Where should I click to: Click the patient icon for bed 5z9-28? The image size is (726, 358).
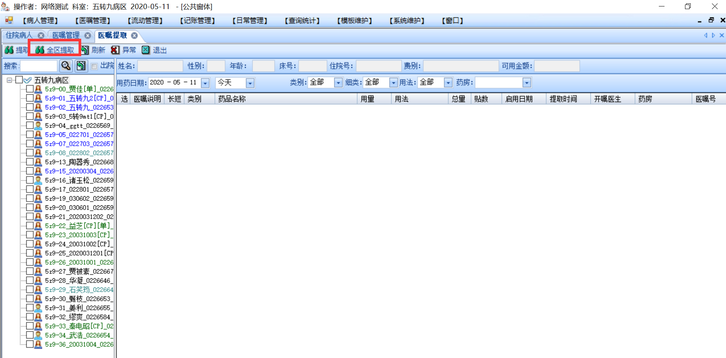point(38,281)
